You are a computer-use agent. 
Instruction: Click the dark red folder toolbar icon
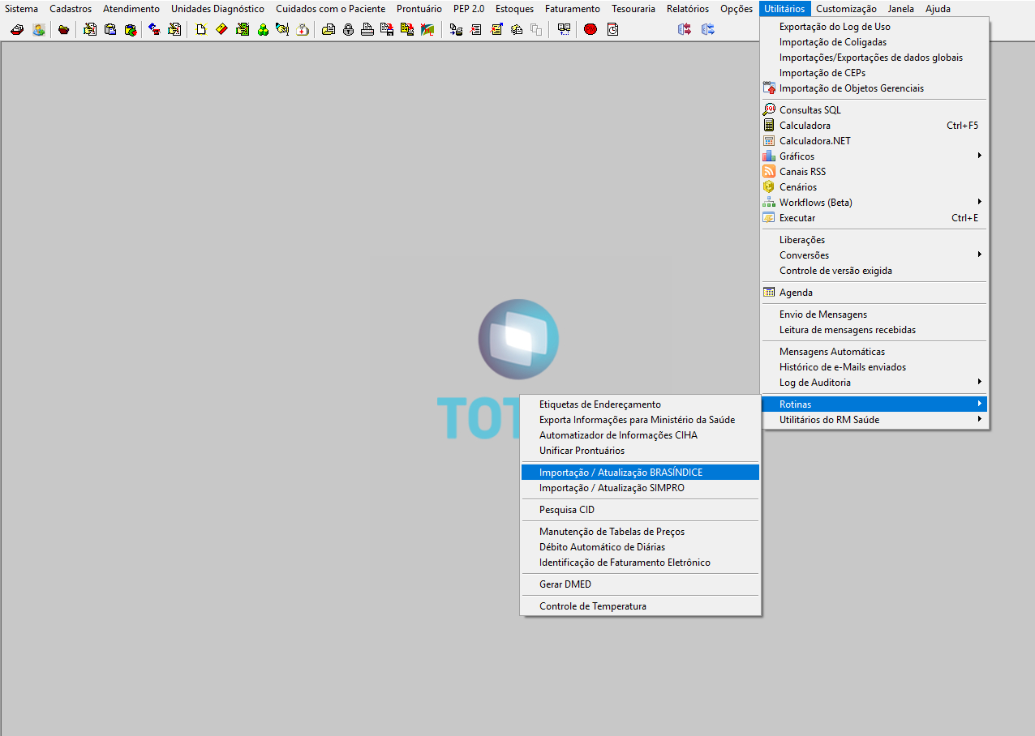click(63, 30)
